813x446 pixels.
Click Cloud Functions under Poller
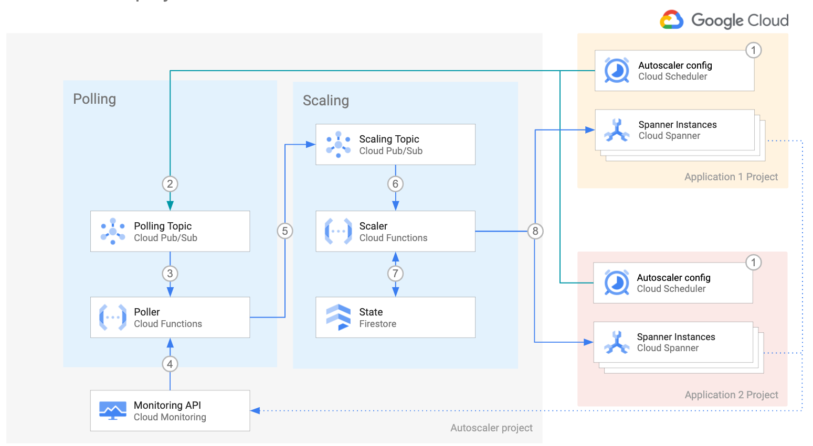(x=168, y=324)
